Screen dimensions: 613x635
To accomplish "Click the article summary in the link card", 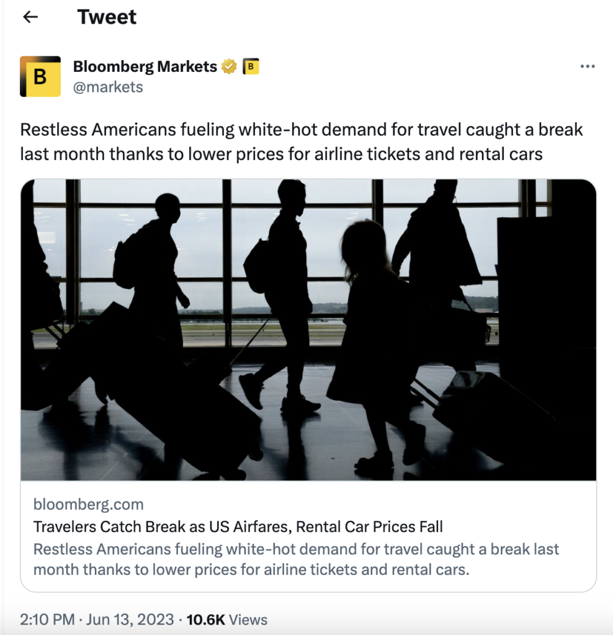I will (296, 559).
